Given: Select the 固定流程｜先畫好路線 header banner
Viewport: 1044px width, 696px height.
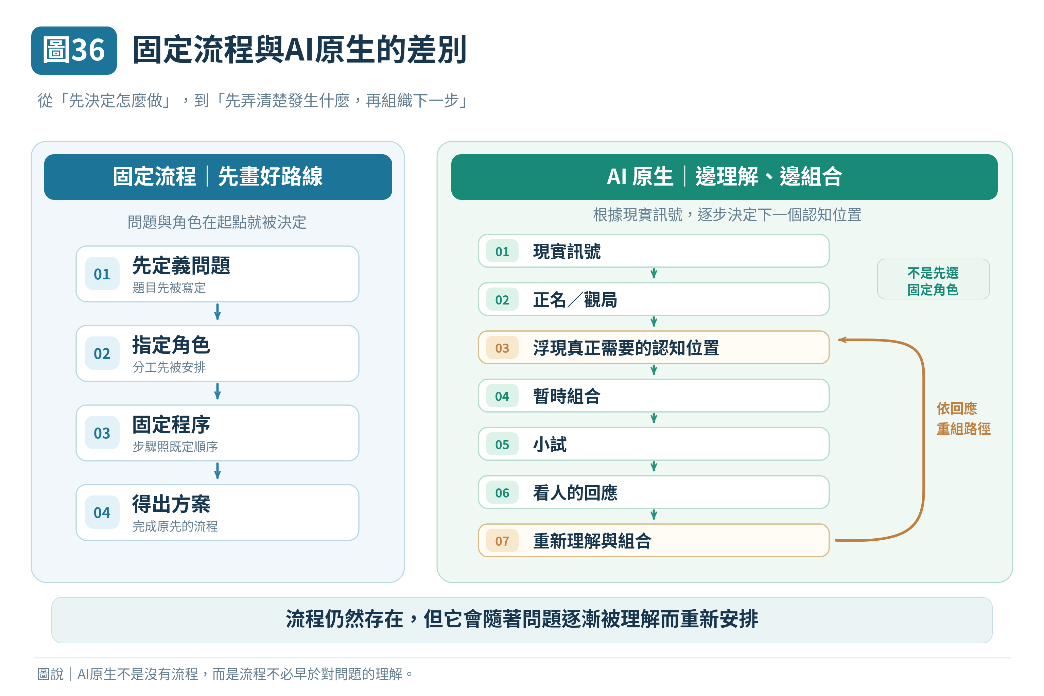Looking at the screenshot, I should (x=218, y=177).
